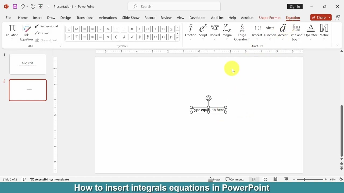The image size is (344, 193).
Task: Open the Script structures dropdown
Action: coord(203,32)
